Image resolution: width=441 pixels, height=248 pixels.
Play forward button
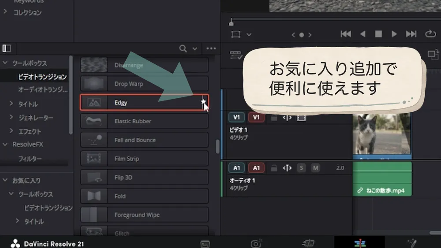[x=394, y=34]
